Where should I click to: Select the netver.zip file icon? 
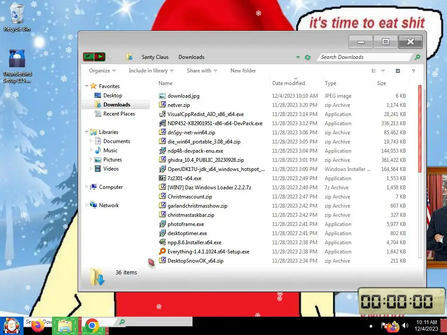pyautogui.click(x=162, y=105)
